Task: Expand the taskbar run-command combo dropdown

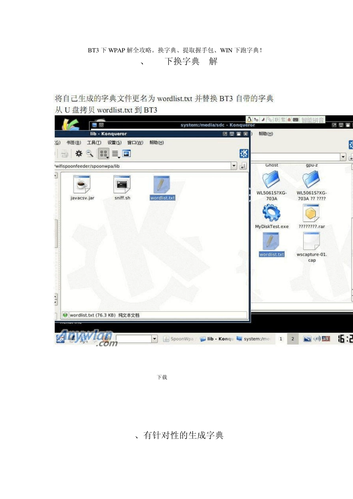Action: [155, 339]
